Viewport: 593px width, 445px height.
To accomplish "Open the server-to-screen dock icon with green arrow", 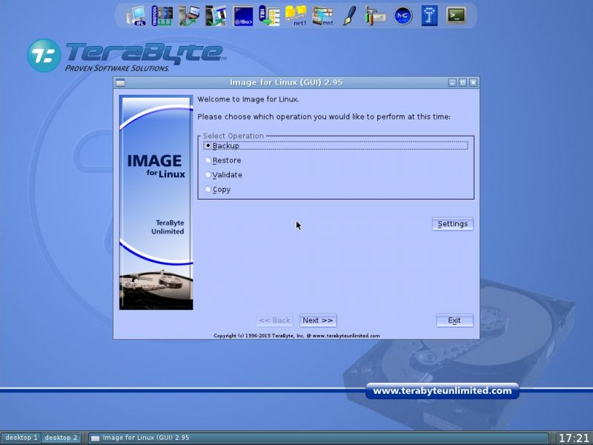I will (x=216, y=16).
